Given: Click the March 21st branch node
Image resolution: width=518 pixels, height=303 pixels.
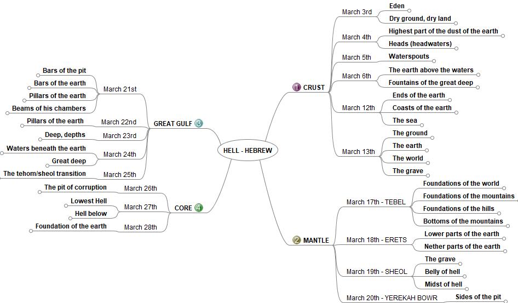Looking at the screenshot, I should point(119,89).
